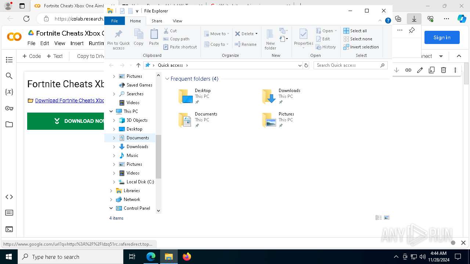Open Properties in ribbon
Viewport: 470px width, 264px height.
pyautogui.click(x=303, y=39)
